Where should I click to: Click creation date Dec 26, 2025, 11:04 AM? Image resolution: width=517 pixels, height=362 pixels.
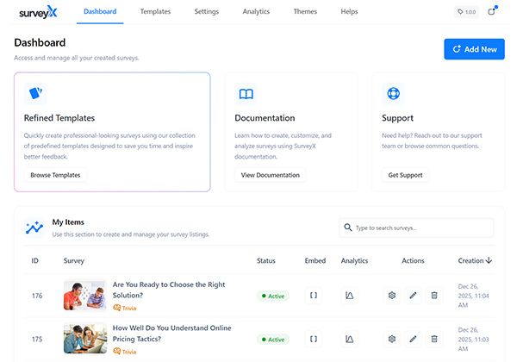tap(473, 296)
